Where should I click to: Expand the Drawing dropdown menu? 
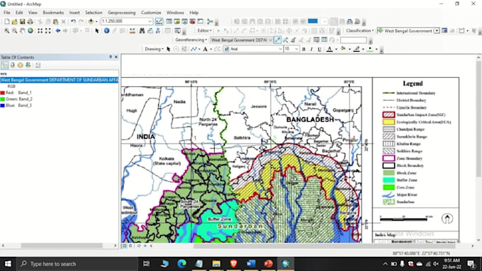pyautogui.click(x=154, y=49)
